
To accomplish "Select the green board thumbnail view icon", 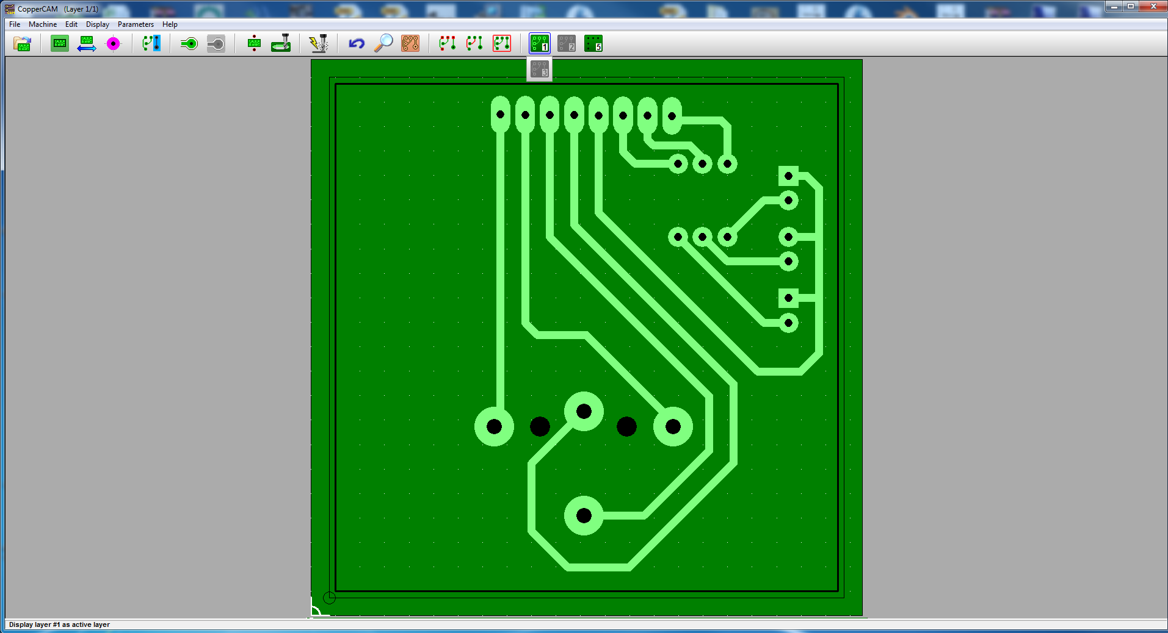I will click(x=59, y=43).
